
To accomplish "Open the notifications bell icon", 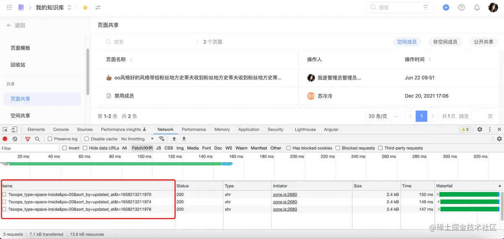I will point(477,8).
